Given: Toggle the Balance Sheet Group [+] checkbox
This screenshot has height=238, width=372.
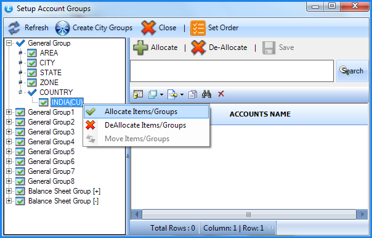Looking at the screenshot, I should pyautogui.click(x=20, y=191).
